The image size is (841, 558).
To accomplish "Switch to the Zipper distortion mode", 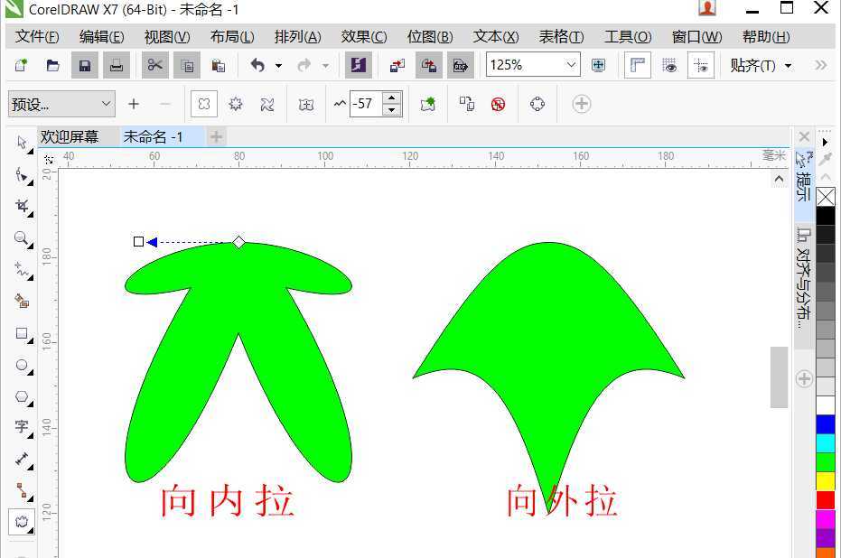I will (235, 104).
